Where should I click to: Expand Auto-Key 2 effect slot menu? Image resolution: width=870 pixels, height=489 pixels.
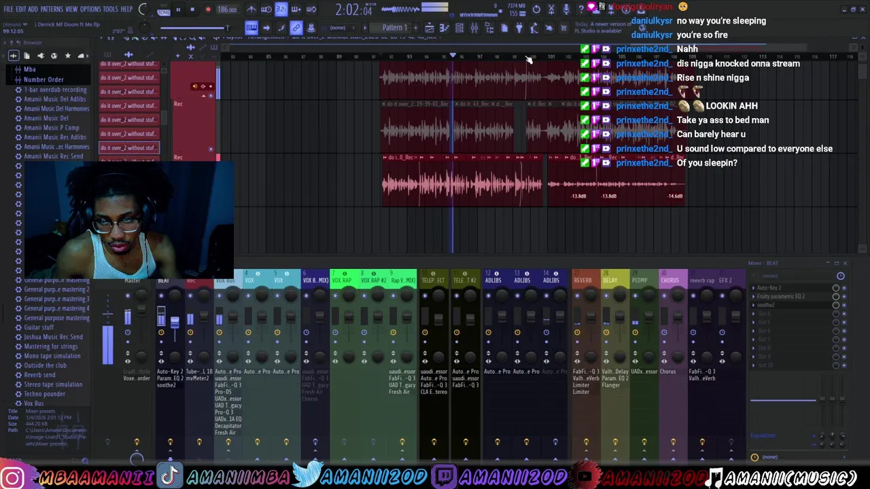click(753, 288)
